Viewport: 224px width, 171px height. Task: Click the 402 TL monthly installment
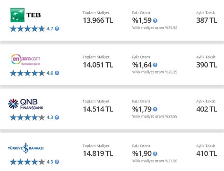207,109
